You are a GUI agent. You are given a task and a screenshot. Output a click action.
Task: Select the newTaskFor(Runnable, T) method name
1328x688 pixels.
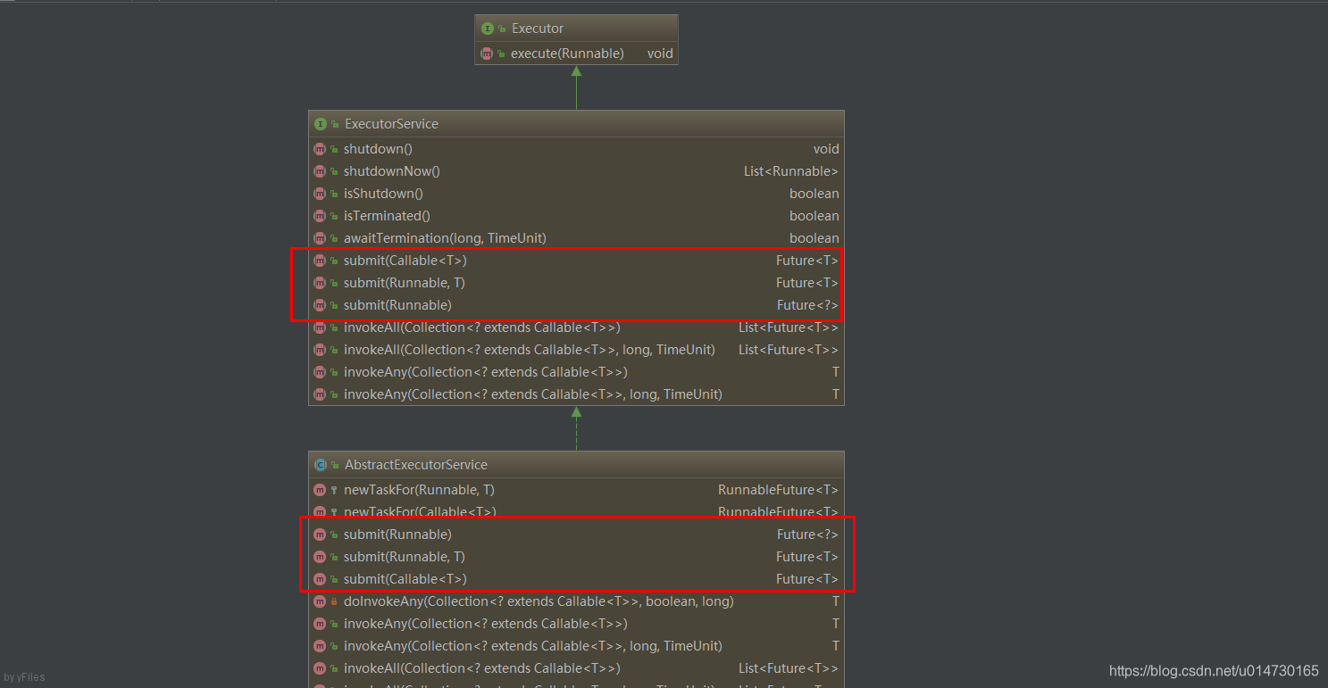[419, 490]
